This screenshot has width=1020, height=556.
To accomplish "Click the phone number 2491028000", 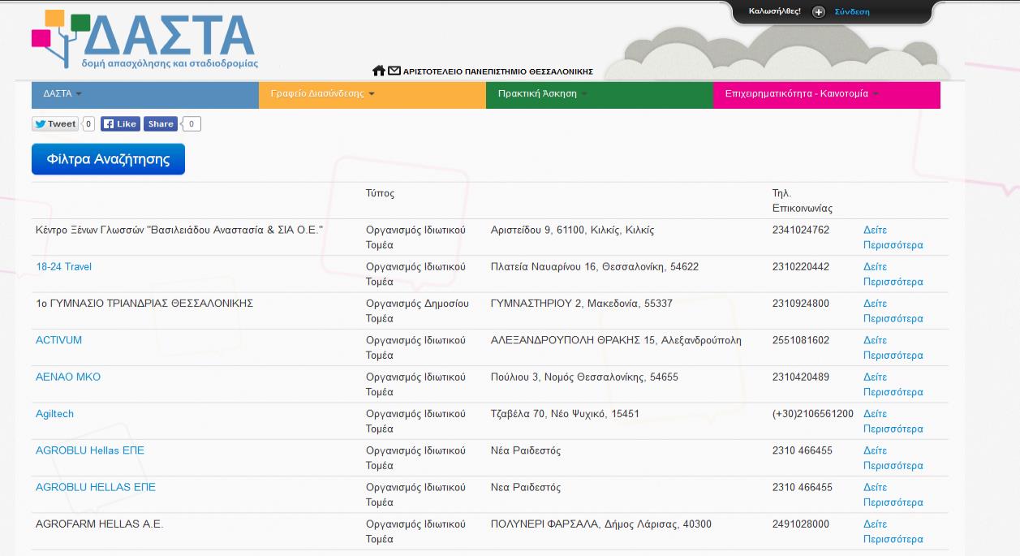I will coord(801,524).
